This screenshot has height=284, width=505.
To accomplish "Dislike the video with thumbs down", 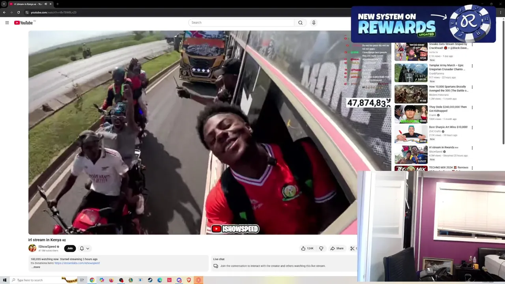I will point(321,248).
